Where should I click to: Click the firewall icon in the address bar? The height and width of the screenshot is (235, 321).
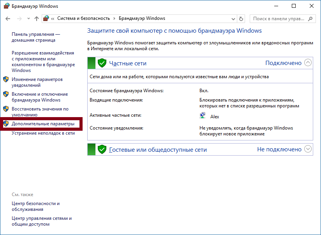coord(46,18)
